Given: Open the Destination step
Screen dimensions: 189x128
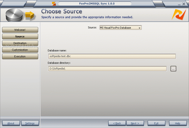Looking at the screenshot, I should tap(20, 43).
